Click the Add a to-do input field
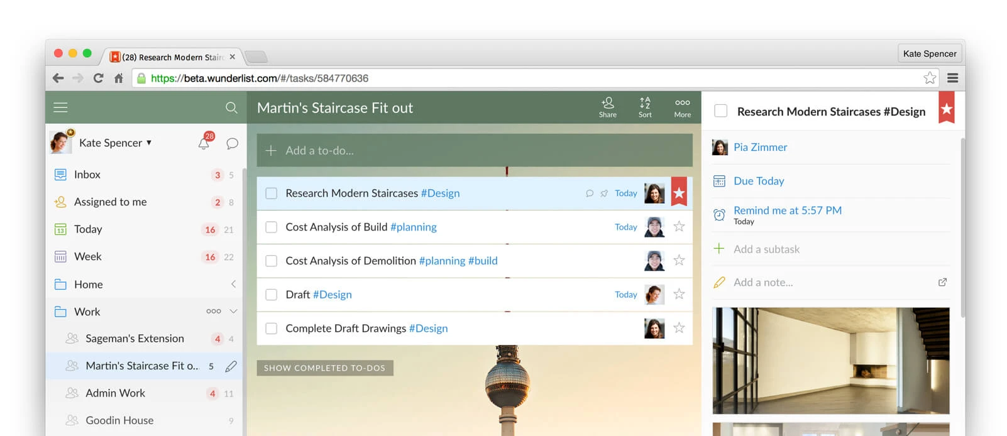Screen dimensions: 1007x436 point(475,150)
